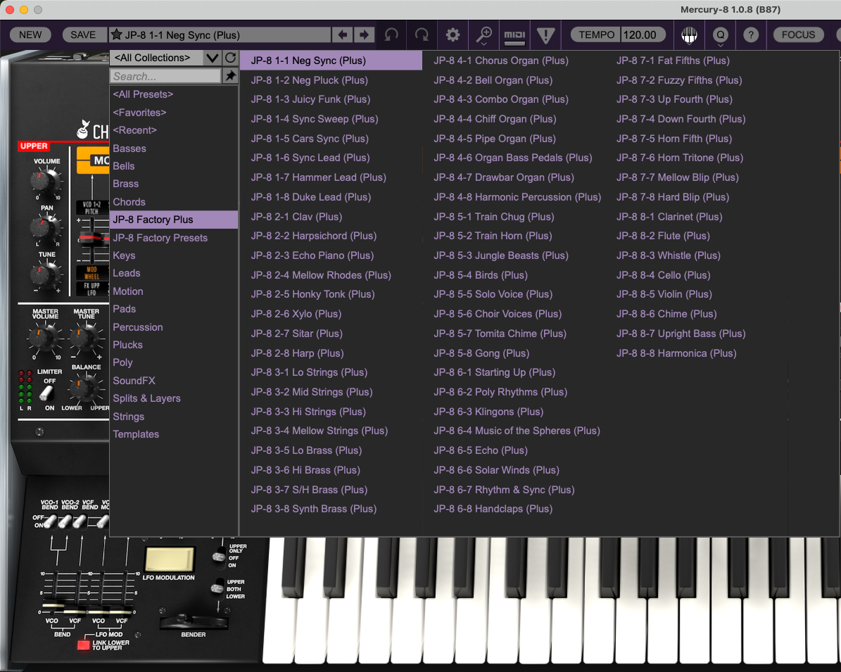Open settings with the gear icon
This screenshot has height=672, width=841.
point(453,34)
